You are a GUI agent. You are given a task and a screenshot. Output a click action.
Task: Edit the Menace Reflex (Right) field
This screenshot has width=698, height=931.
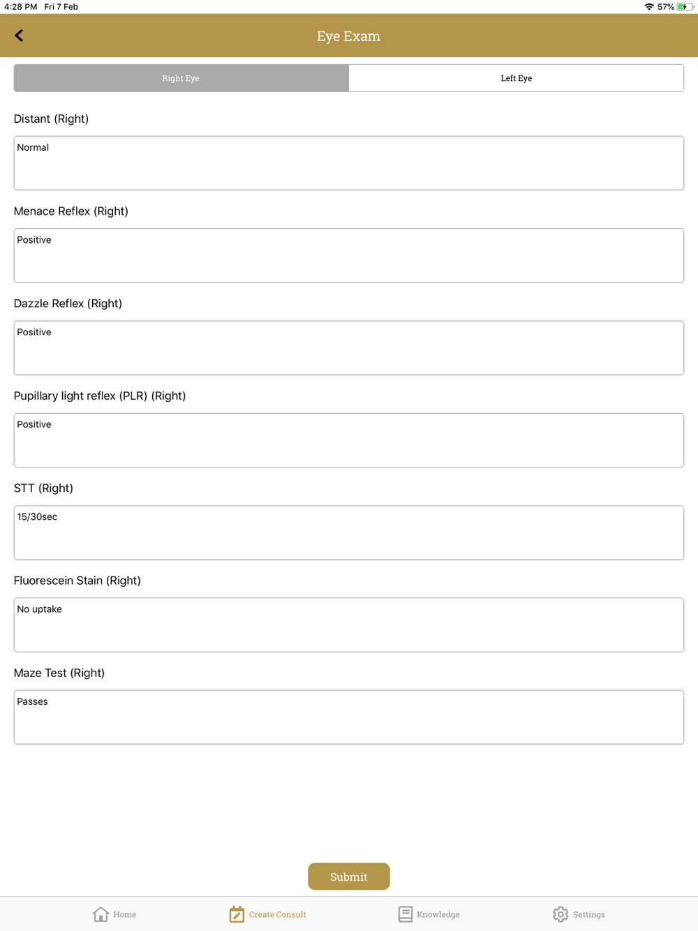click(349, 255)
